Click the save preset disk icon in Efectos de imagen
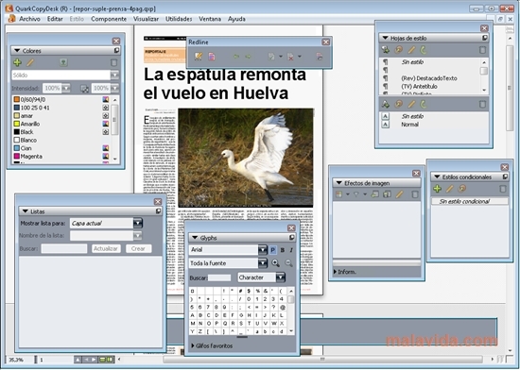 (x=387, y=194)
